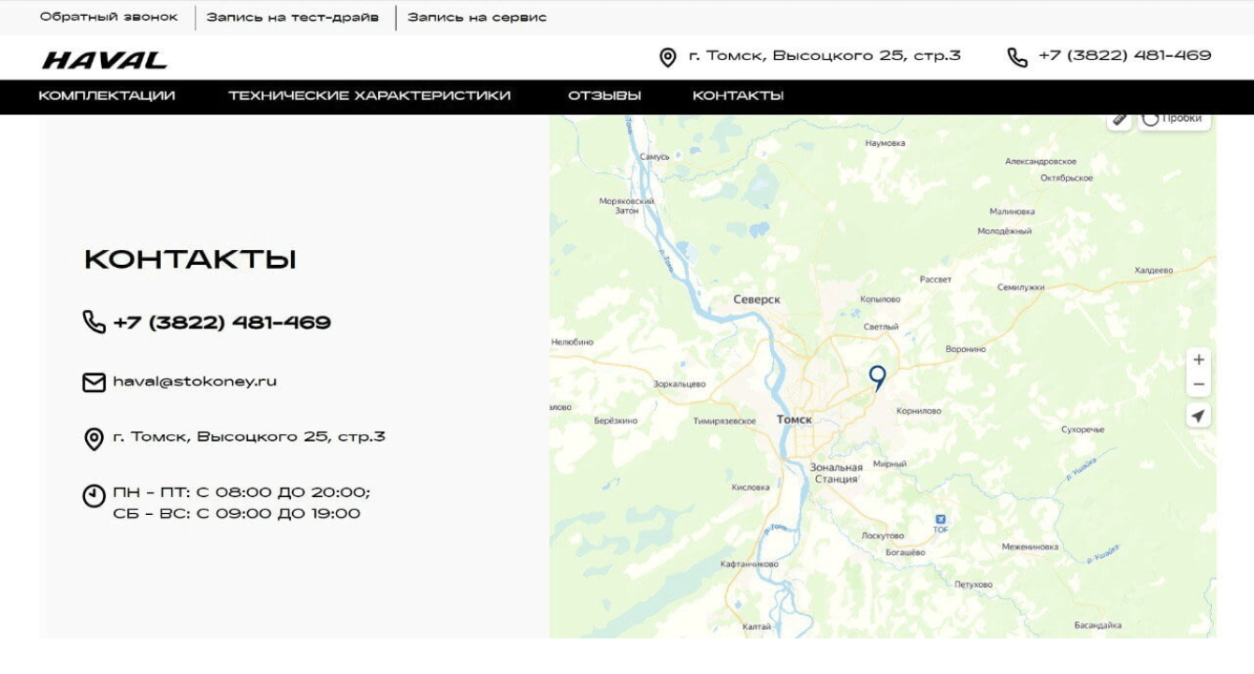The width and height of the screenshot is (1254, 674).
Task: Click the Томск city label on the map
Action: (x=795, y=420)
